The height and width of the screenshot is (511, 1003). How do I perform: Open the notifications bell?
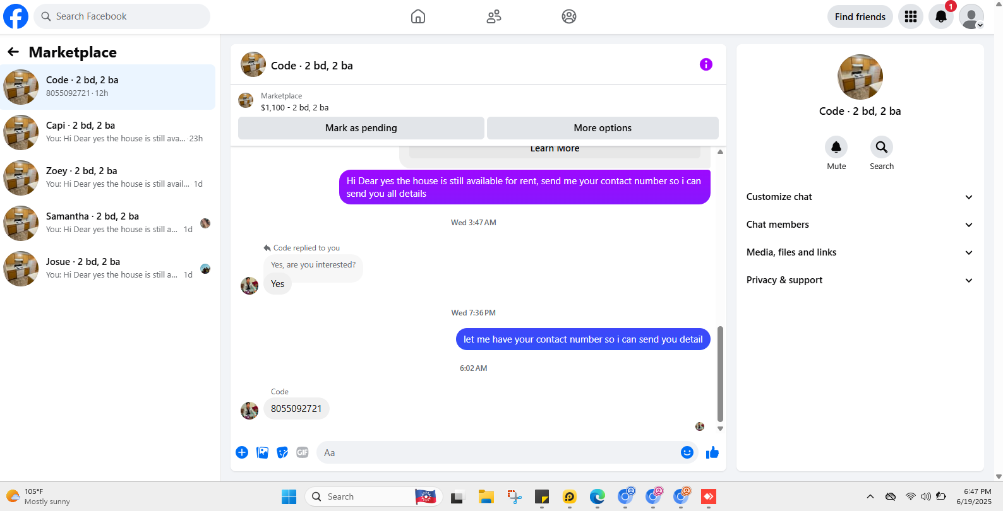pyautogui.click(x=941, y=16)
